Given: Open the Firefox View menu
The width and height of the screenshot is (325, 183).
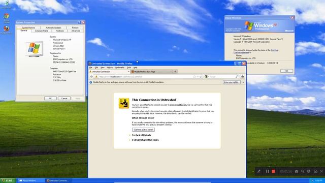Looking at the screenshot, I should (103, 68).
